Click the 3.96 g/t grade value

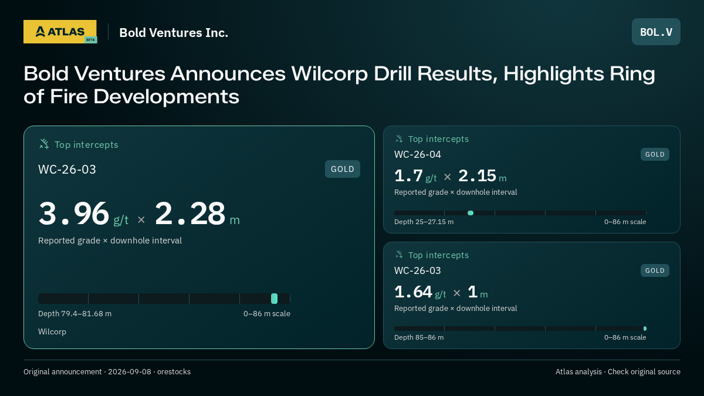click(x=83, y=214)
